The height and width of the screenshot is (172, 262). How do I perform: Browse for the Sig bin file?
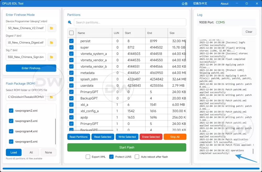click(x=51, y=57)
